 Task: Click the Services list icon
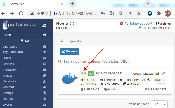45,64
